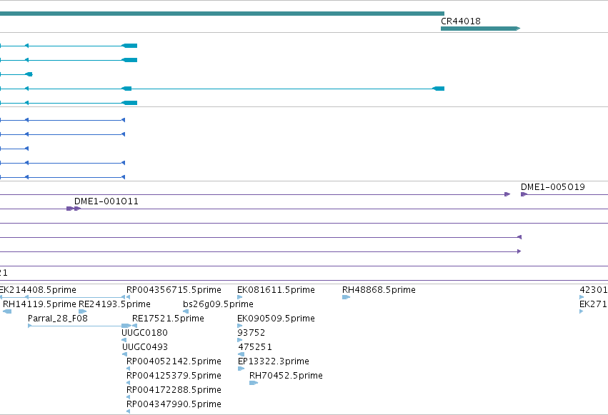Viewport: 608px width, 415px height.
Task: Open the RE17521.5prime EST label
Action: (x=168, y=319)
